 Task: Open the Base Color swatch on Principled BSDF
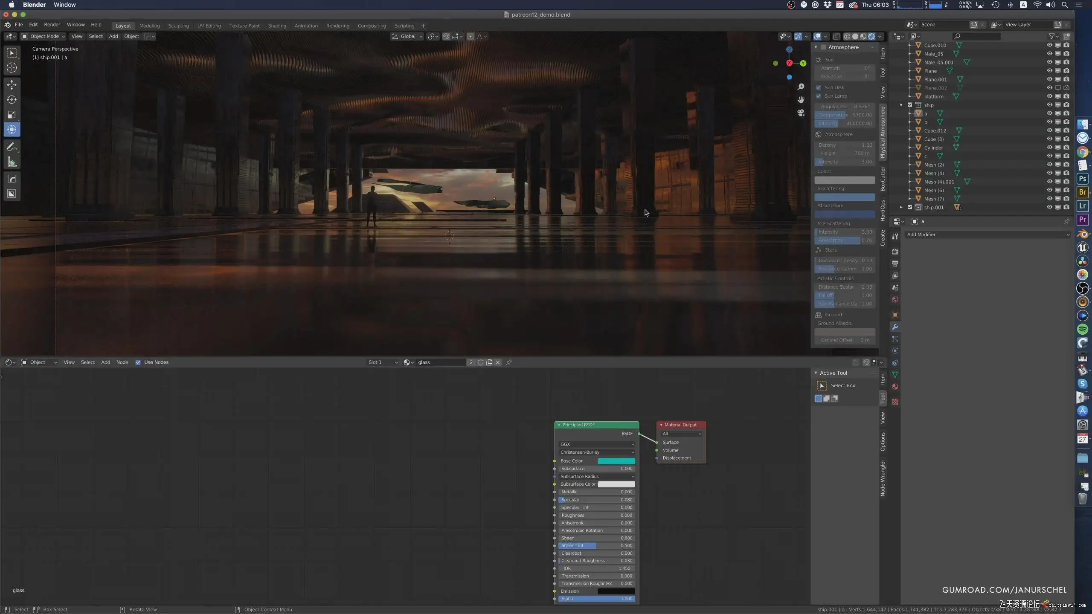[616, 461]
